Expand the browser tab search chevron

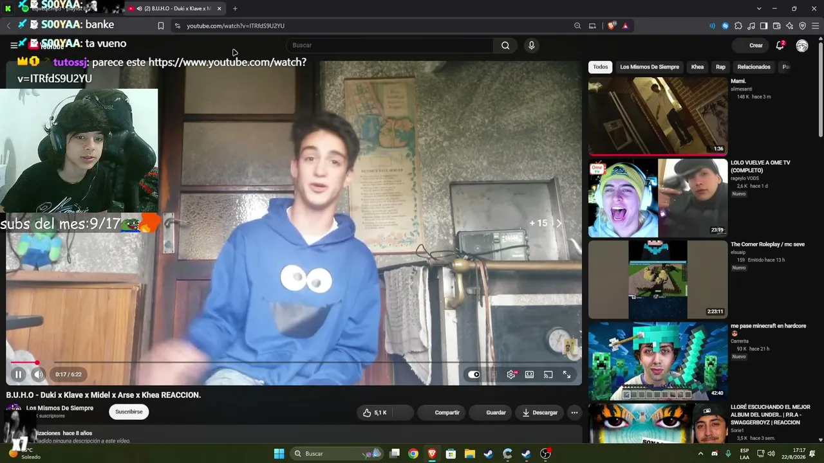point(759,8)
